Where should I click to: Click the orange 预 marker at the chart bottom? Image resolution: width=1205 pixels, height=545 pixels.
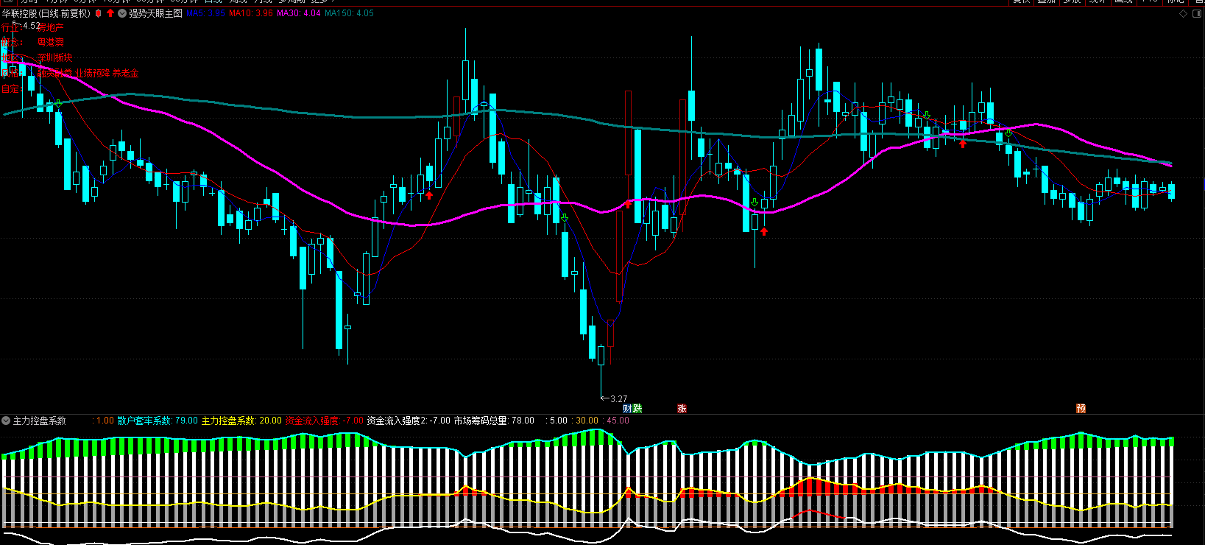[1081, 408]
